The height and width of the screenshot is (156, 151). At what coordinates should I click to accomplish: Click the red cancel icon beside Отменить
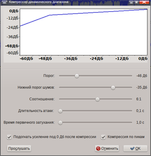(x=98, y=149)
